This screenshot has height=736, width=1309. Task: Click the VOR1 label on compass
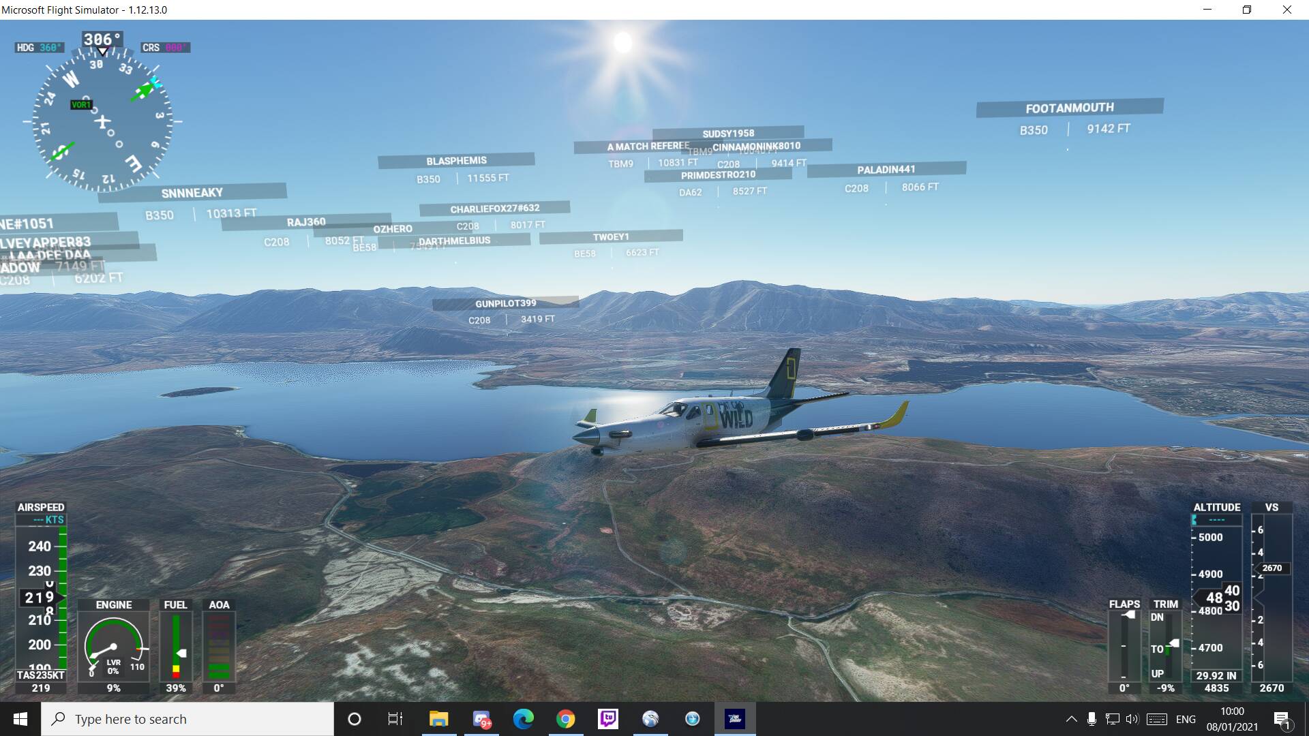(x=80, y=104)
